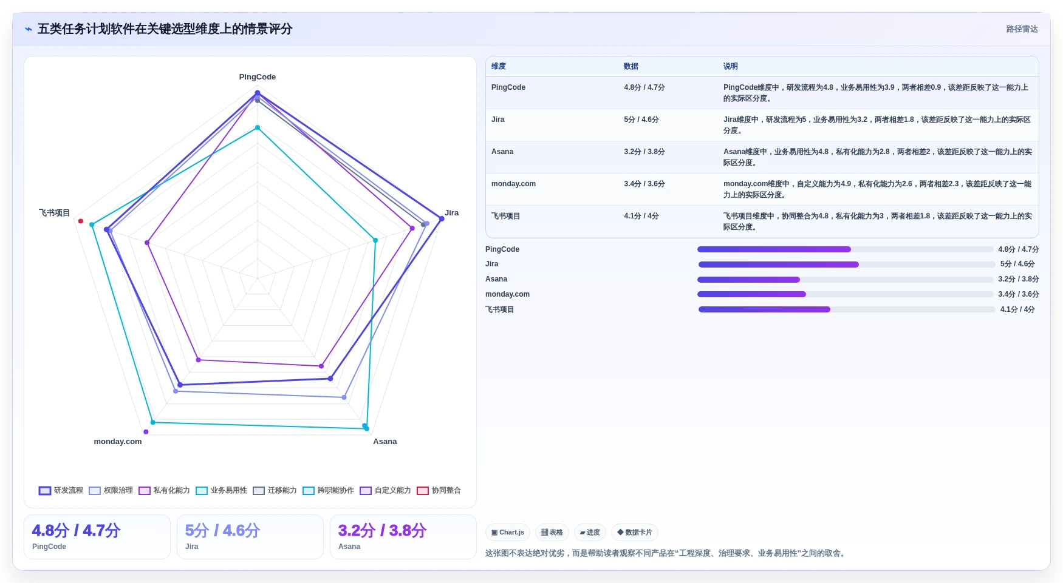
Task: Click the PingCode axis label on radar
Action: tap(258, 77)
